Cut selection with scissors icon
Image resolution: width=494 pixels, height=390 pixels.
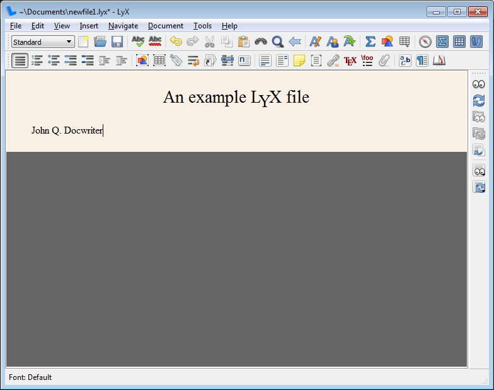[x=209, y=42]
